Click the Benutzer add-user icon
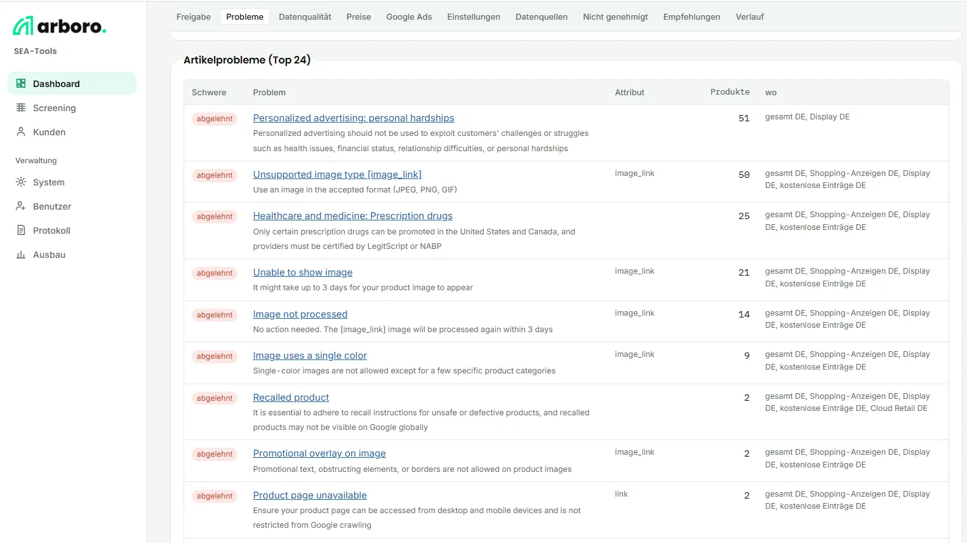The image size is (967, 543). [21, 206]
